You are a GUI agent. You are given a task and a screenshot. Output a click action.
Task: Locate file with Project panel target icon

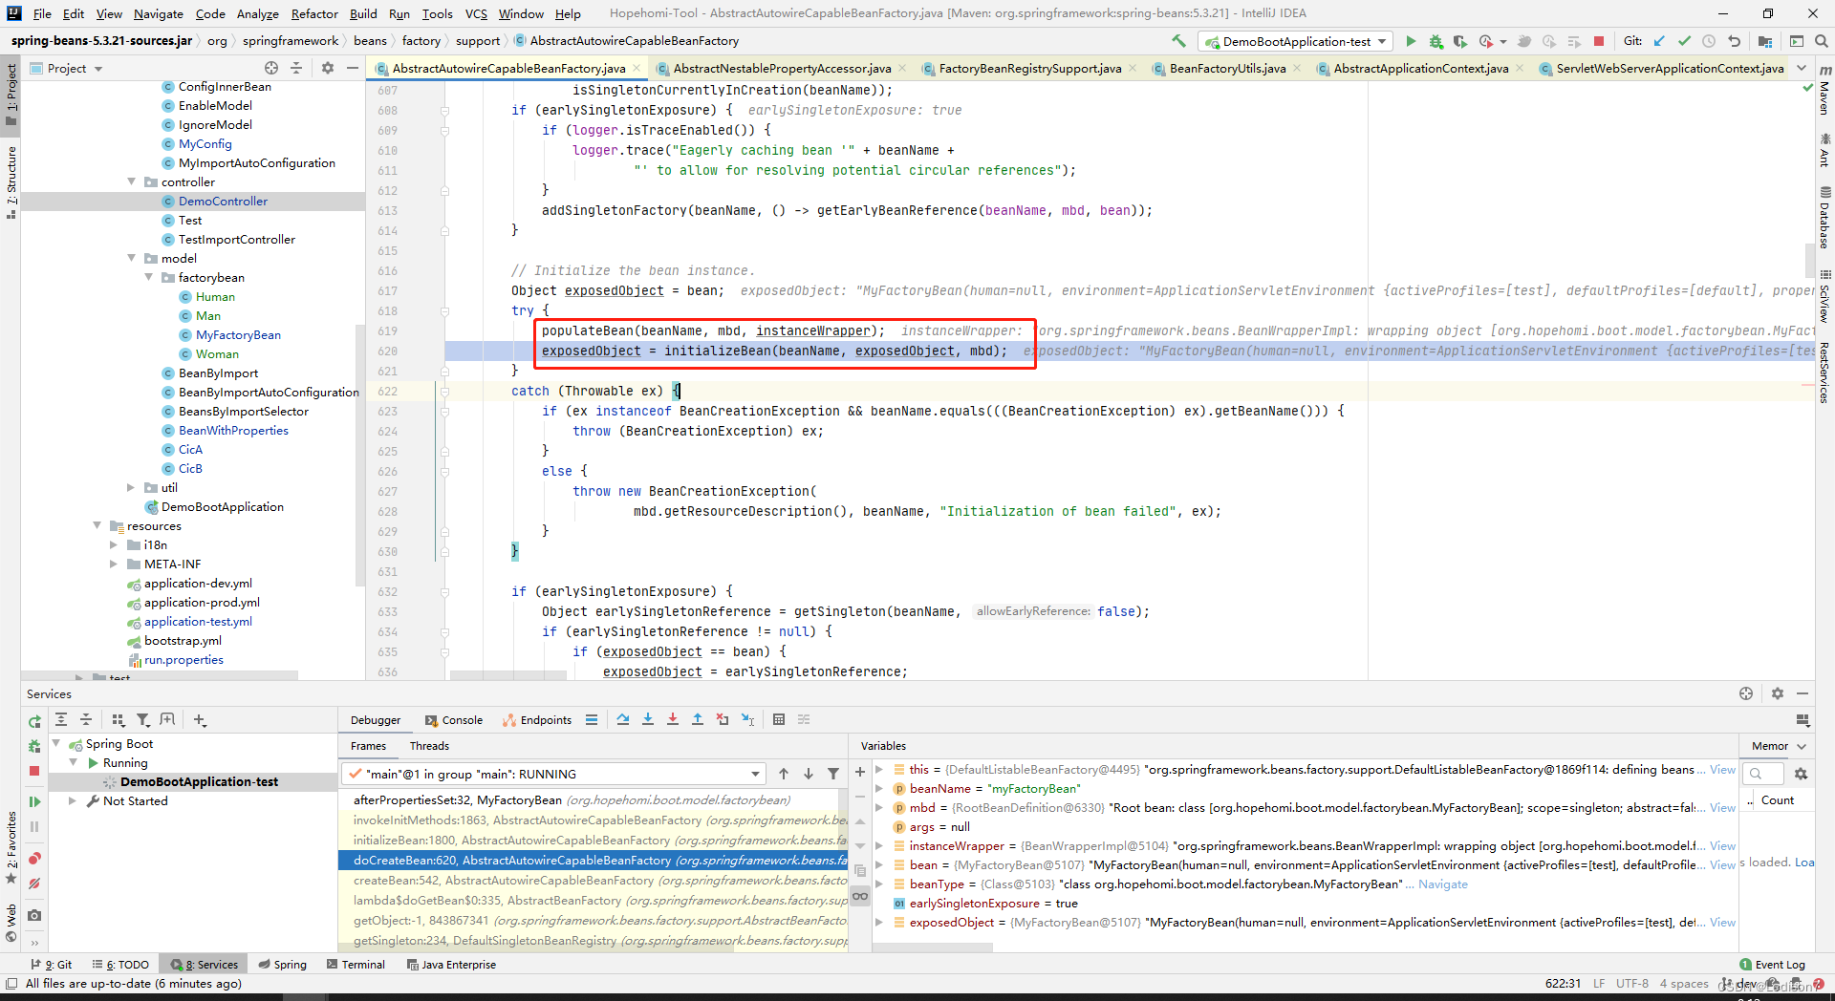[x=271, y=68]
